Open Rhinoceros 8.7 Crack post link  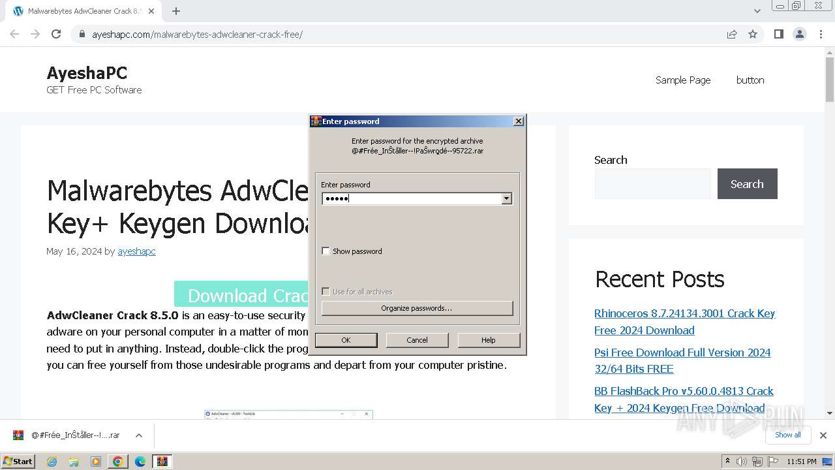tap(684, 322)
